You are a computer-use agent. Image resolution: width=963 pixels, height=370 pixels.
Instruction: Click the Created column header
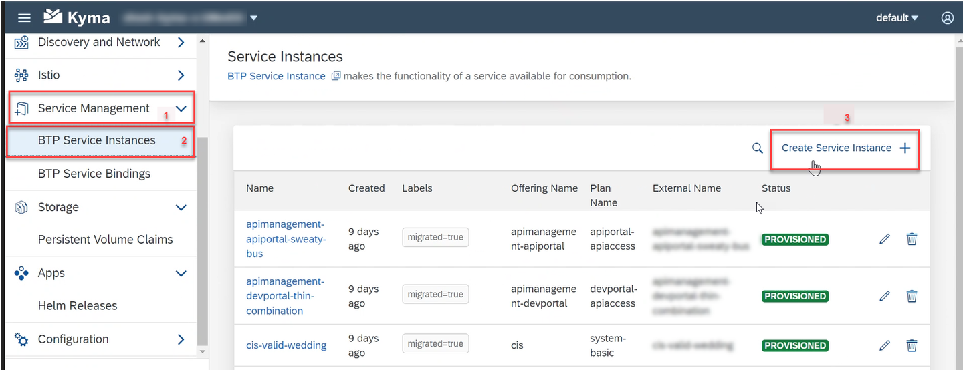pos(366,188)
